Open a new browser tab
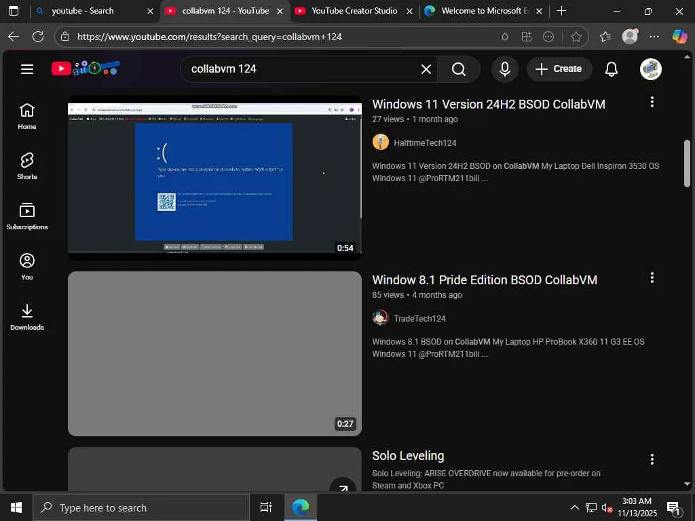Image resolution: width=695 pixels, height=521 pixels. point(561,11)
